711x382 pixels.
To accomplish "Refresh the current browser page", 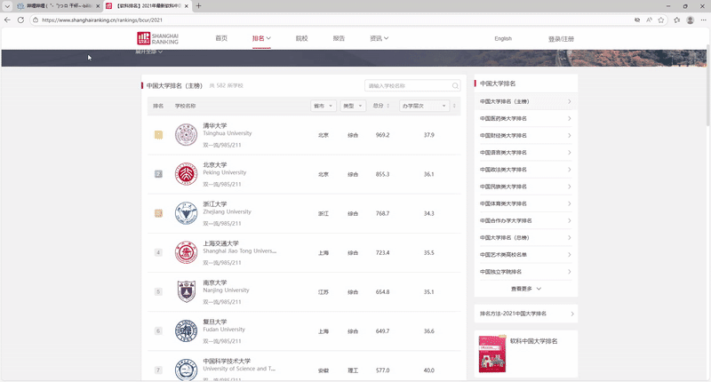I will coord(20,20).
